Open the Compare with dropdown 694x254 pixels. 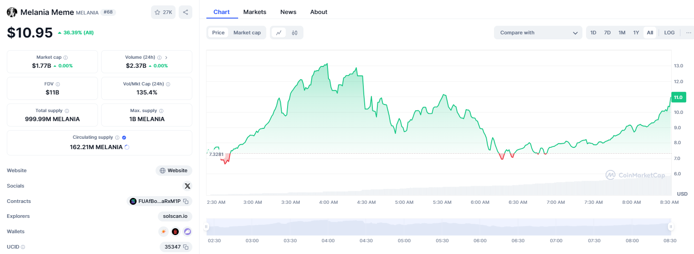(x=538, y=33)
